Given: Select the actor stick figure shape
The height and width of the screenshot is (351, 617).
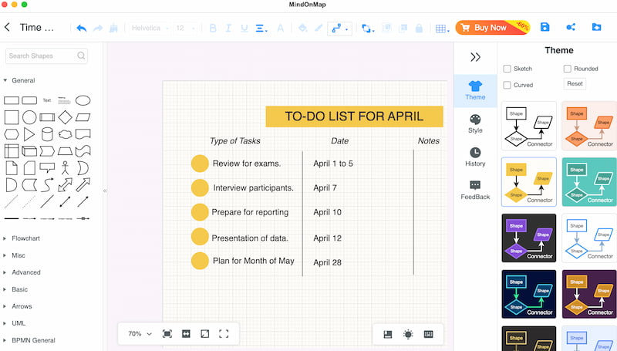Looking at the screenshot, I should point(65,168).
